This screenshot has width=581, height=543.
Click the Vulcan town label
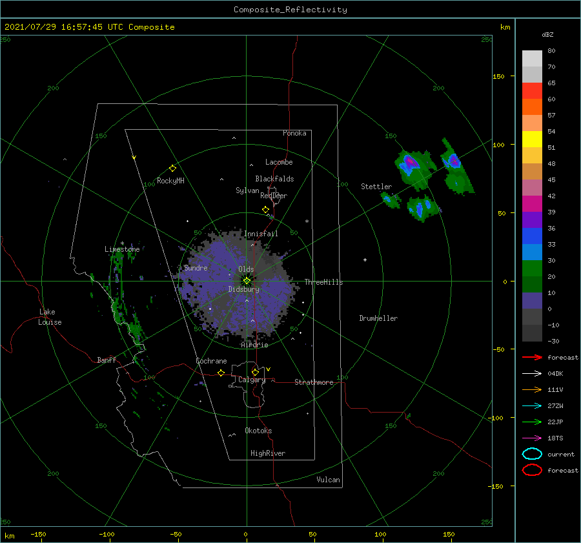(x=328, y=480)
